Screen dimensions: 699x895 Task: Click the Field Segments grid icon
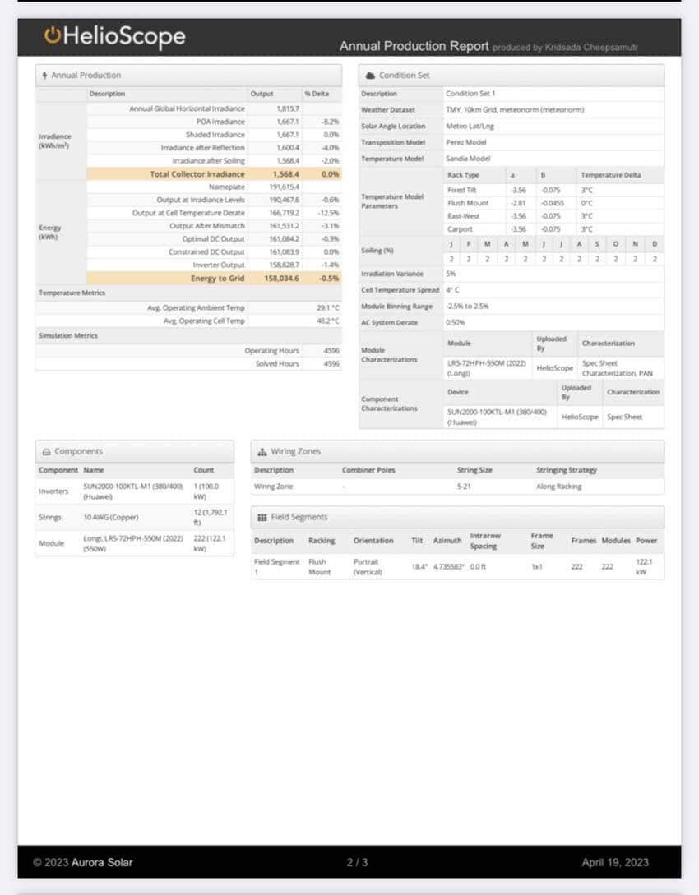pos(262,518)
